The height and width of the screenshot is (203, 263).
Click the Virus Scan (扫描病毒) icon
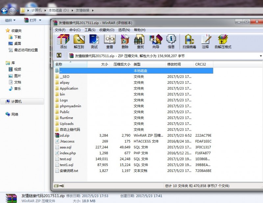coord(189,41)
